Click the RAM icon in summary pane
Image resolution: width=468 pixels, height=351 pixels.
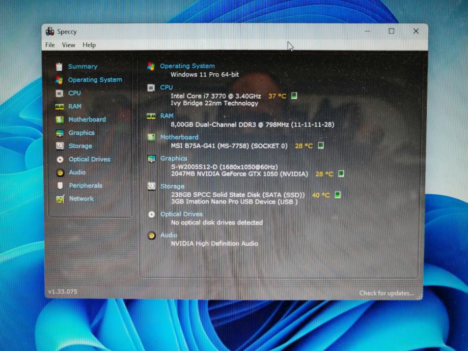pyautogui.click(x=151, y=116)
